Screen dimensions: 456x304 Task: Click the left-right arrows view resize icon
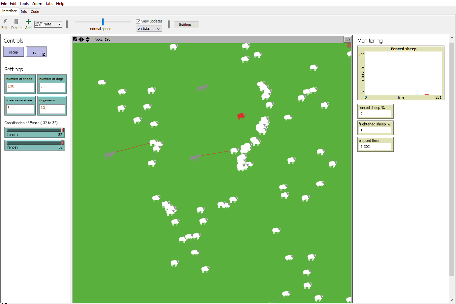(x=81, y=39)
